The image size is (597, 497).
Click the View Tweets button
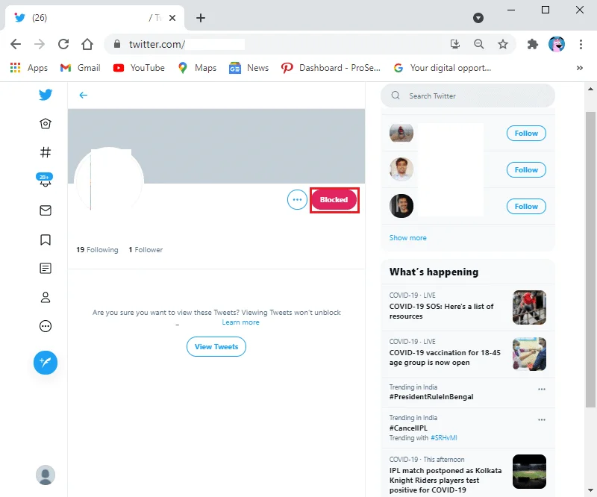[216, 346]
